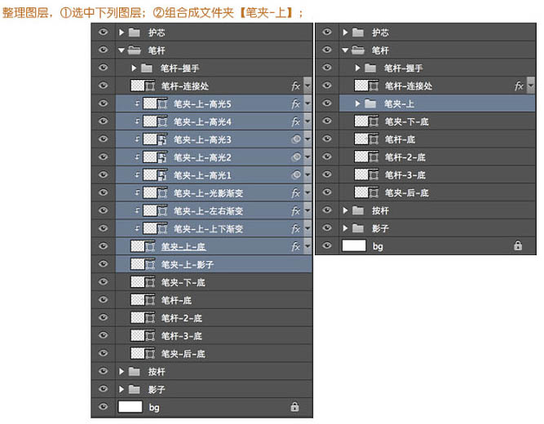Click thumbnail of right panel 笔夹-下-底
Image resolution: width=544 pixels, height=424 pixels.
pyautogui.click(x=361, y=121)
